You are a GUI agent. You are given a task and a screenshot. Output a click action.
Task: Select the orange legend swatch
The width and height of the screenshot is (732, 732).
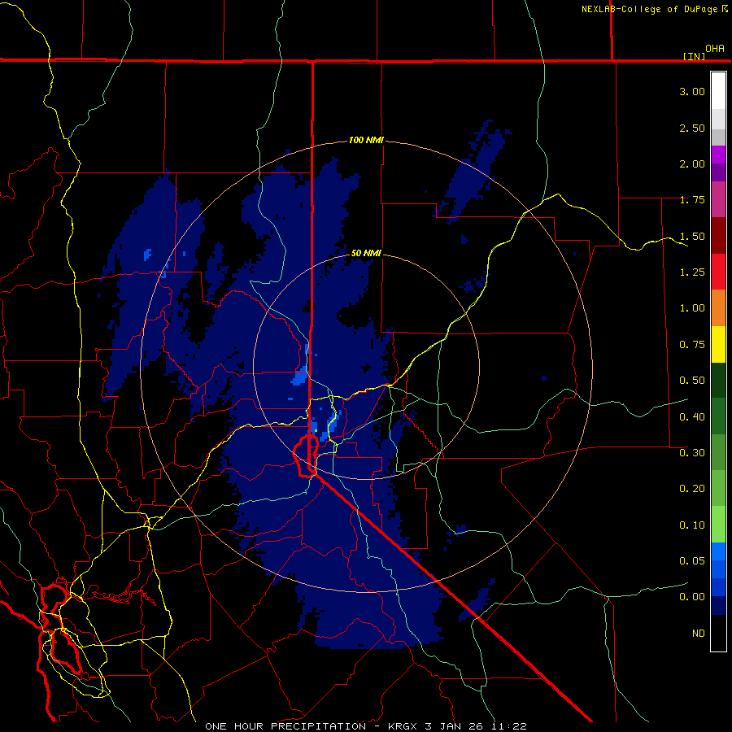click(x=718, y=308)
